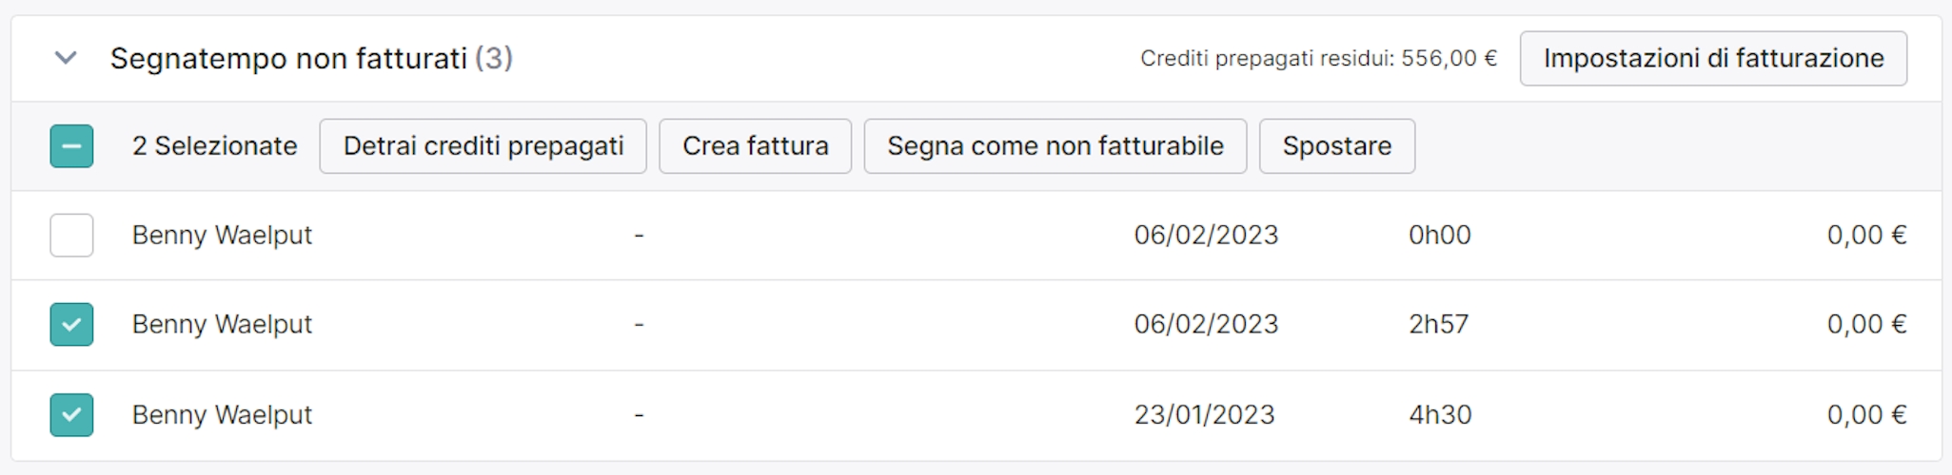Select Benny Waelput name in the 2h57 row
The width and height of the screenshot is (1952, 475).
222,325
